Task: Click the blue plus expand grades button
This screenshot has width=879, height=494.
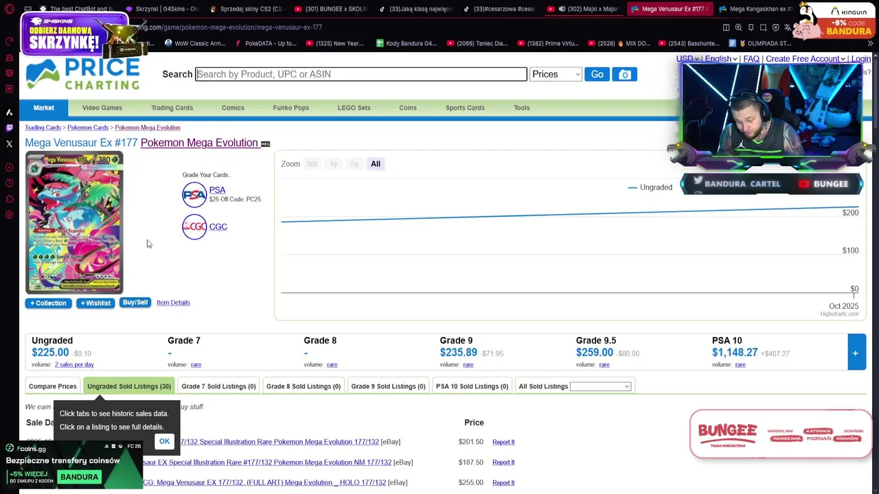Action: [856, 353]
